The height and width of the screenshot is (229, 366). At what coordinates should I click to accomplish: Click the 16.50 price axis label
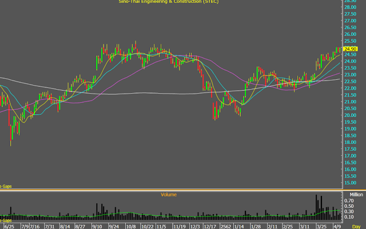click(351, 163)
